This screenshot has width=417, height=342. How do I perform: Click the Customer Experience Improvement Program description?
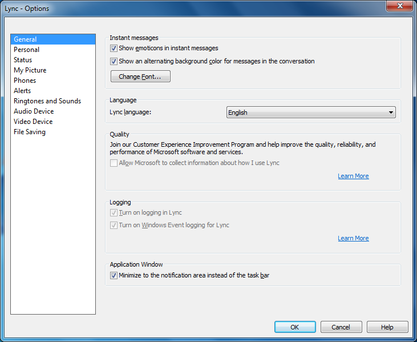coord(242,148)
